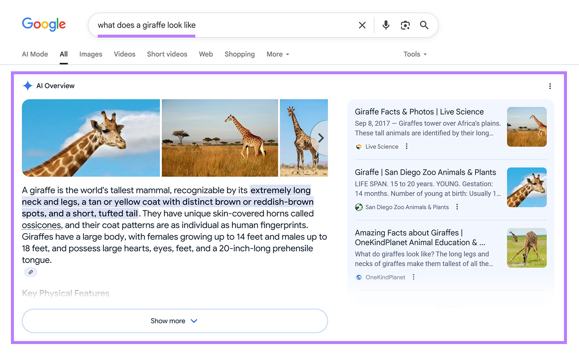Activate voice search with the microphone icon
This screenshot has height=354, width=579.
pyautogui.click(x=385, y=25)
